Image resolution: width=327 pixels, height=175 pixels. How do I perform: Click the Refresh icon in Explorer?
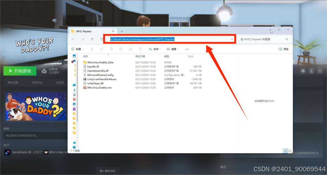click(x=102, y=39)
